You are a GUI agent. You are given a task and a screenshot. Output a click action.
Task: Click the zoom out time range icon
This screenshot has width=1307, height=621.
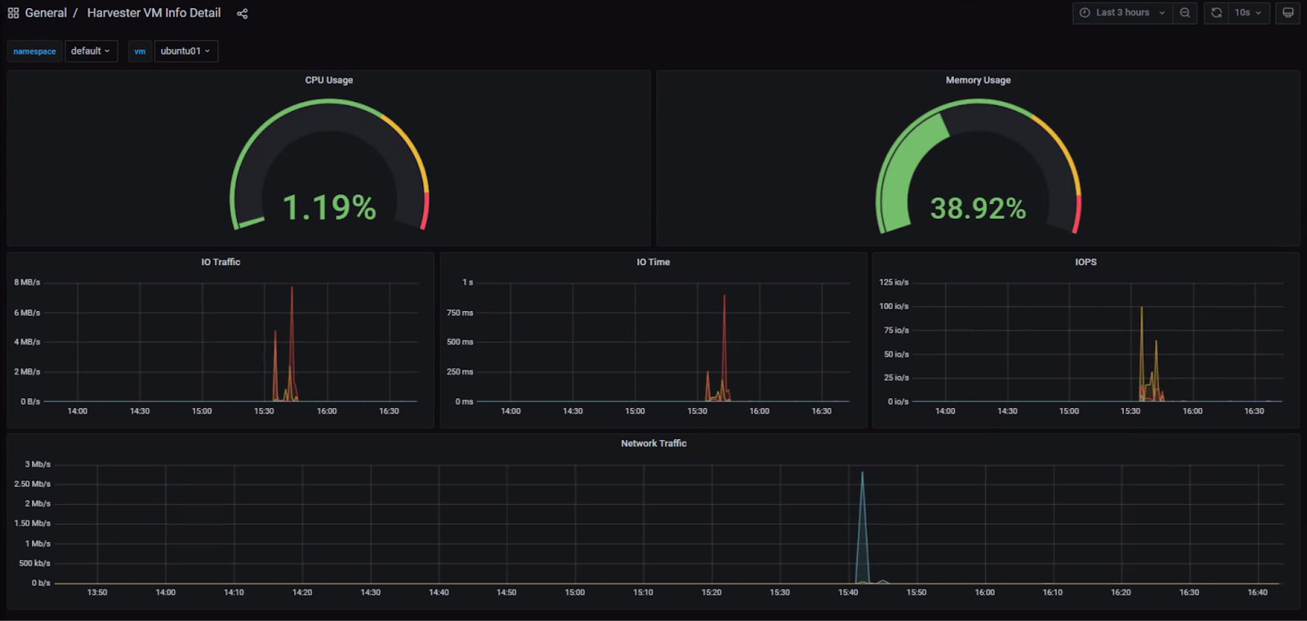pos(1184,13)
